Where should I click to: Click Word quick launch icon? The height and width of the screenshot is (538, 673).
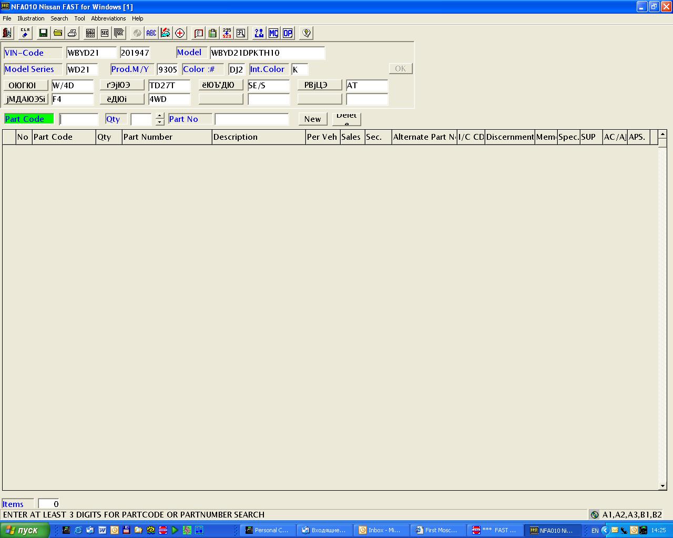click(x=103, y=530)
